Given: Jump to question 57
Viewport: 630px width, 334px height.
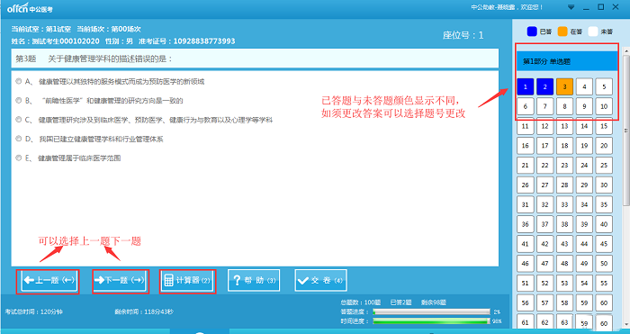Looking at the screenshot, I should [x=544, y=303].
